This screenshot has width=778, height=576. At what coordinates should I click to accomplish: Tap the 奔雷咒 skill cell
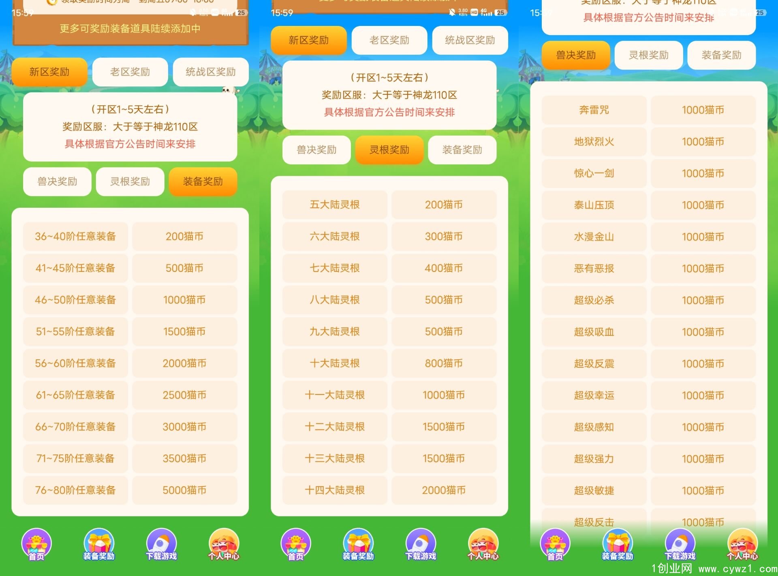594,110
